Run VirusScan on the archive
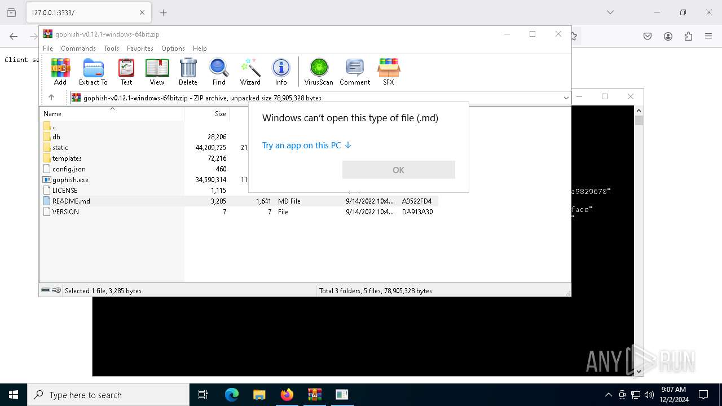This screenshot has height=406, width=722. click(x=319, y=72)
